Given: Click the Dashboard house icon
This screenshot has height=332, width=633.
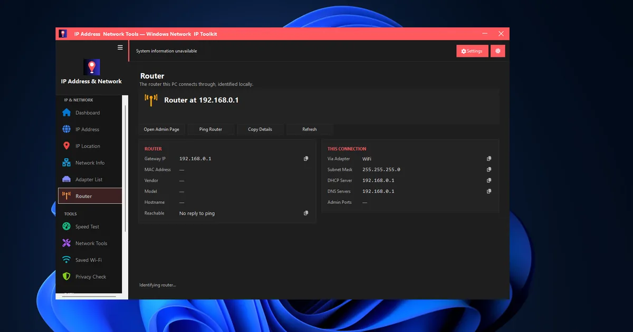Looking at the screenshot, I should [x=66, y=112].
